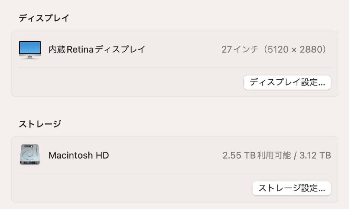The height and width of the screenshot is (209, 349).
Task: Select the 内蔵Retinaディスプレイ entry
Action: [x=96, y=49]
